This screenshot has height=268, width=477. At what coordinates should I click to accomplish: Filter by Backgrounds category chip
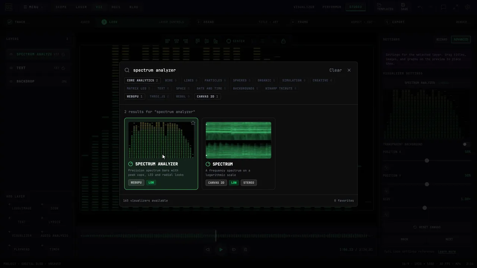246,89
